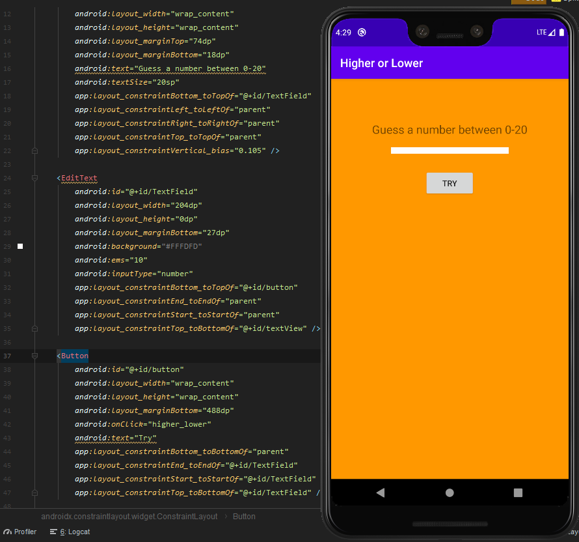Image resolution: width=579 pixels, height=542 pixels.
Task: Click the white color swatch in the line 29 gutter
Action: click(x=20, y=246)
